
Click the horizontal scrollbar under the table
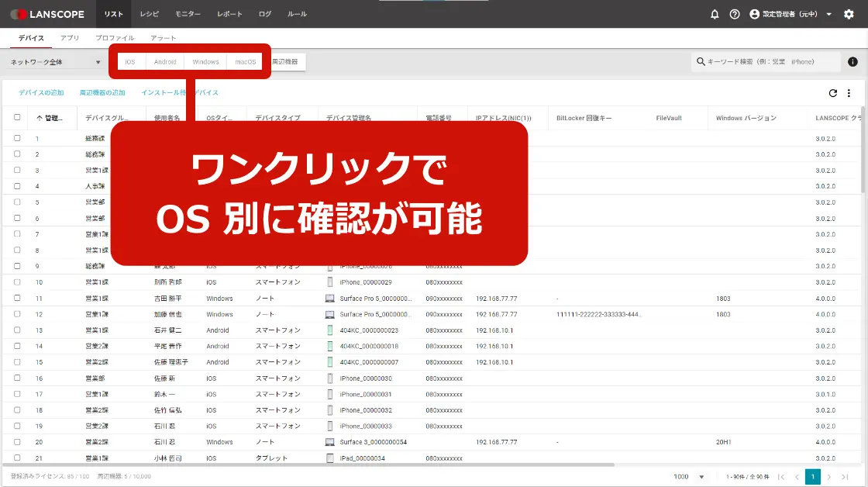(x=308, y=465)
